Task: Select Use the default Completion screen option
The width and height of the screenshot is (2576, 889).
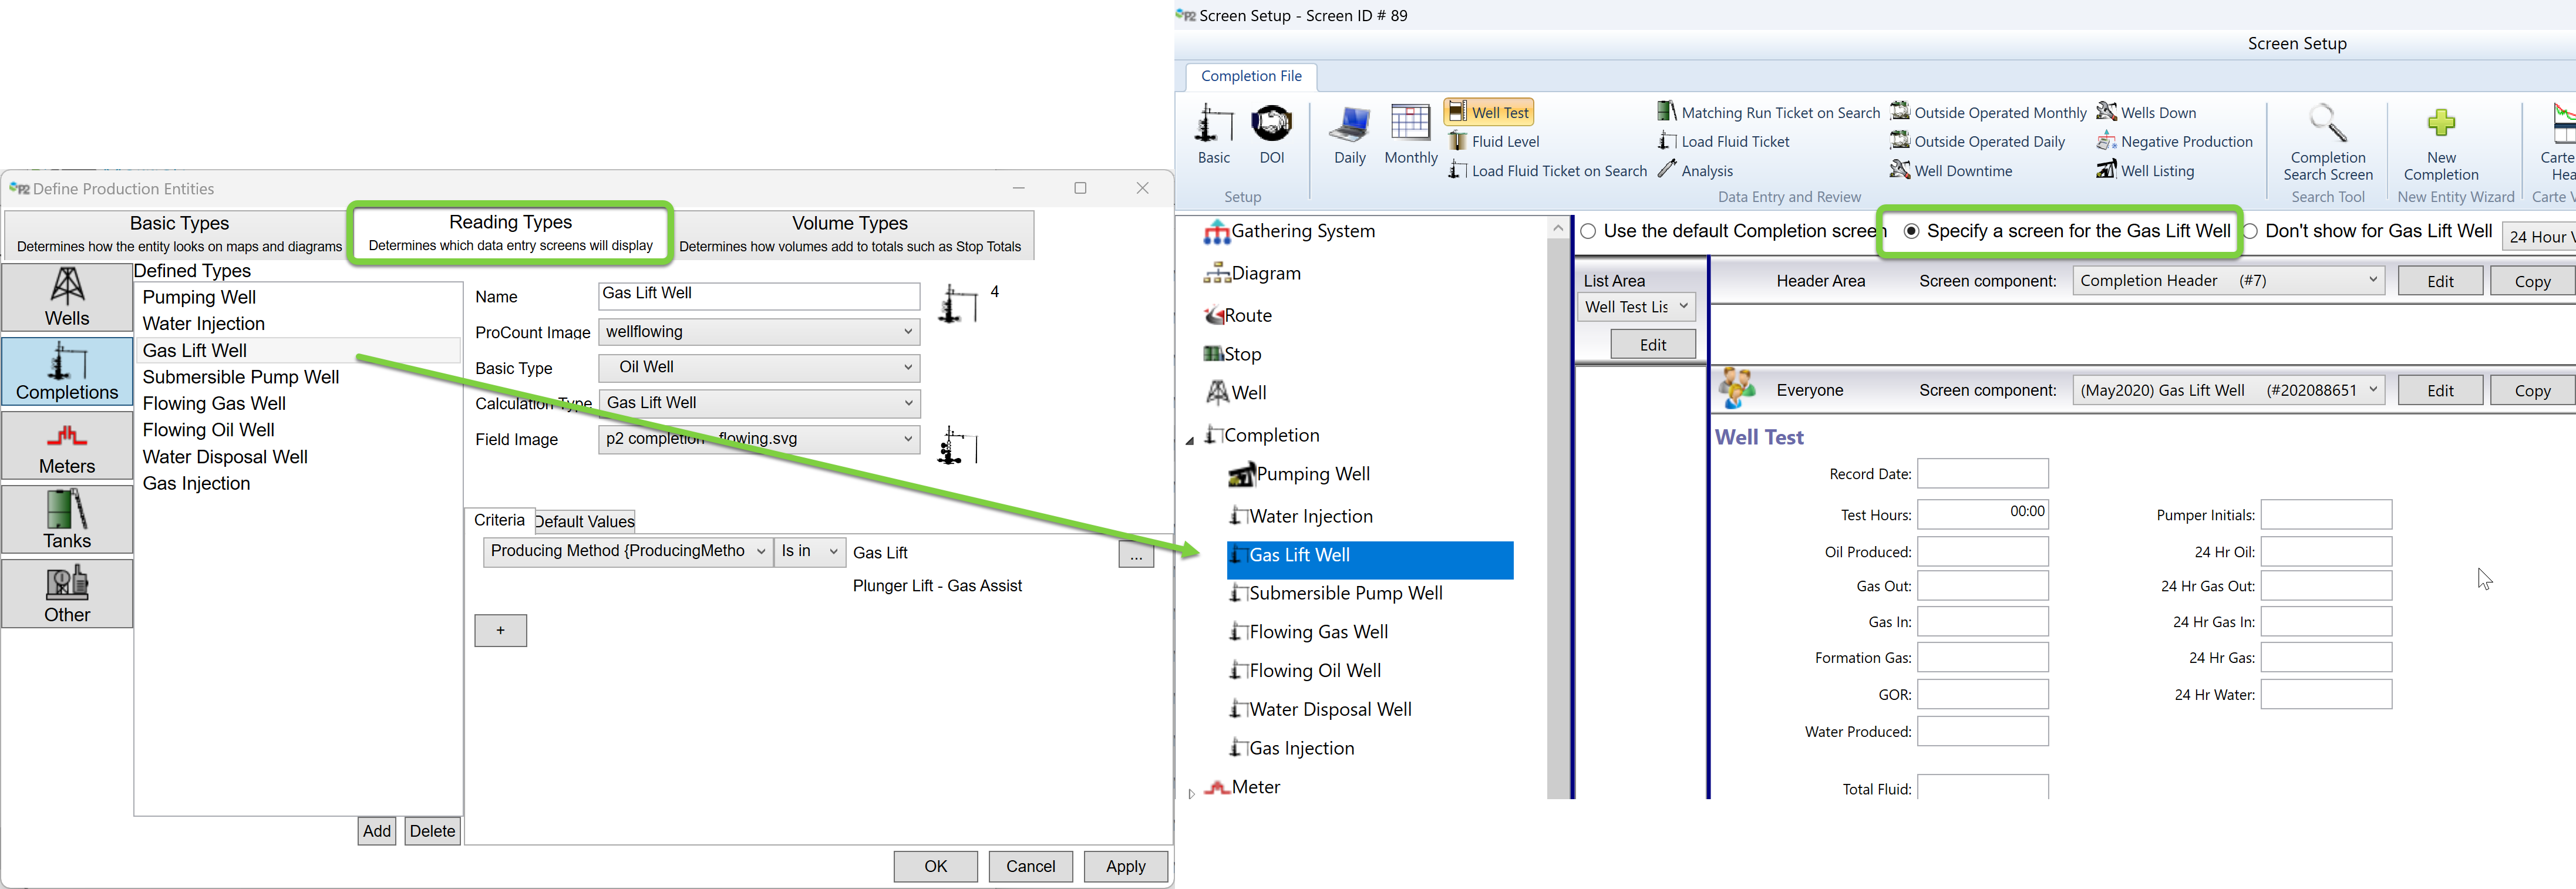Action: 1588,231
